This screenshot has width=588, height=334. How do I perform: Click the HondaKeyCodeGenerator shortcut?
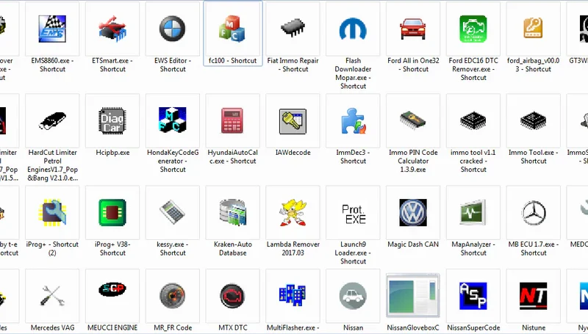tap(173, 120)
